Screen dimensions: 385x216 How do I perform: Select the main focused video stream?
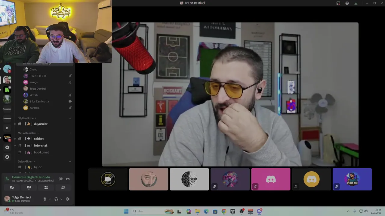(x=230, y=94)
